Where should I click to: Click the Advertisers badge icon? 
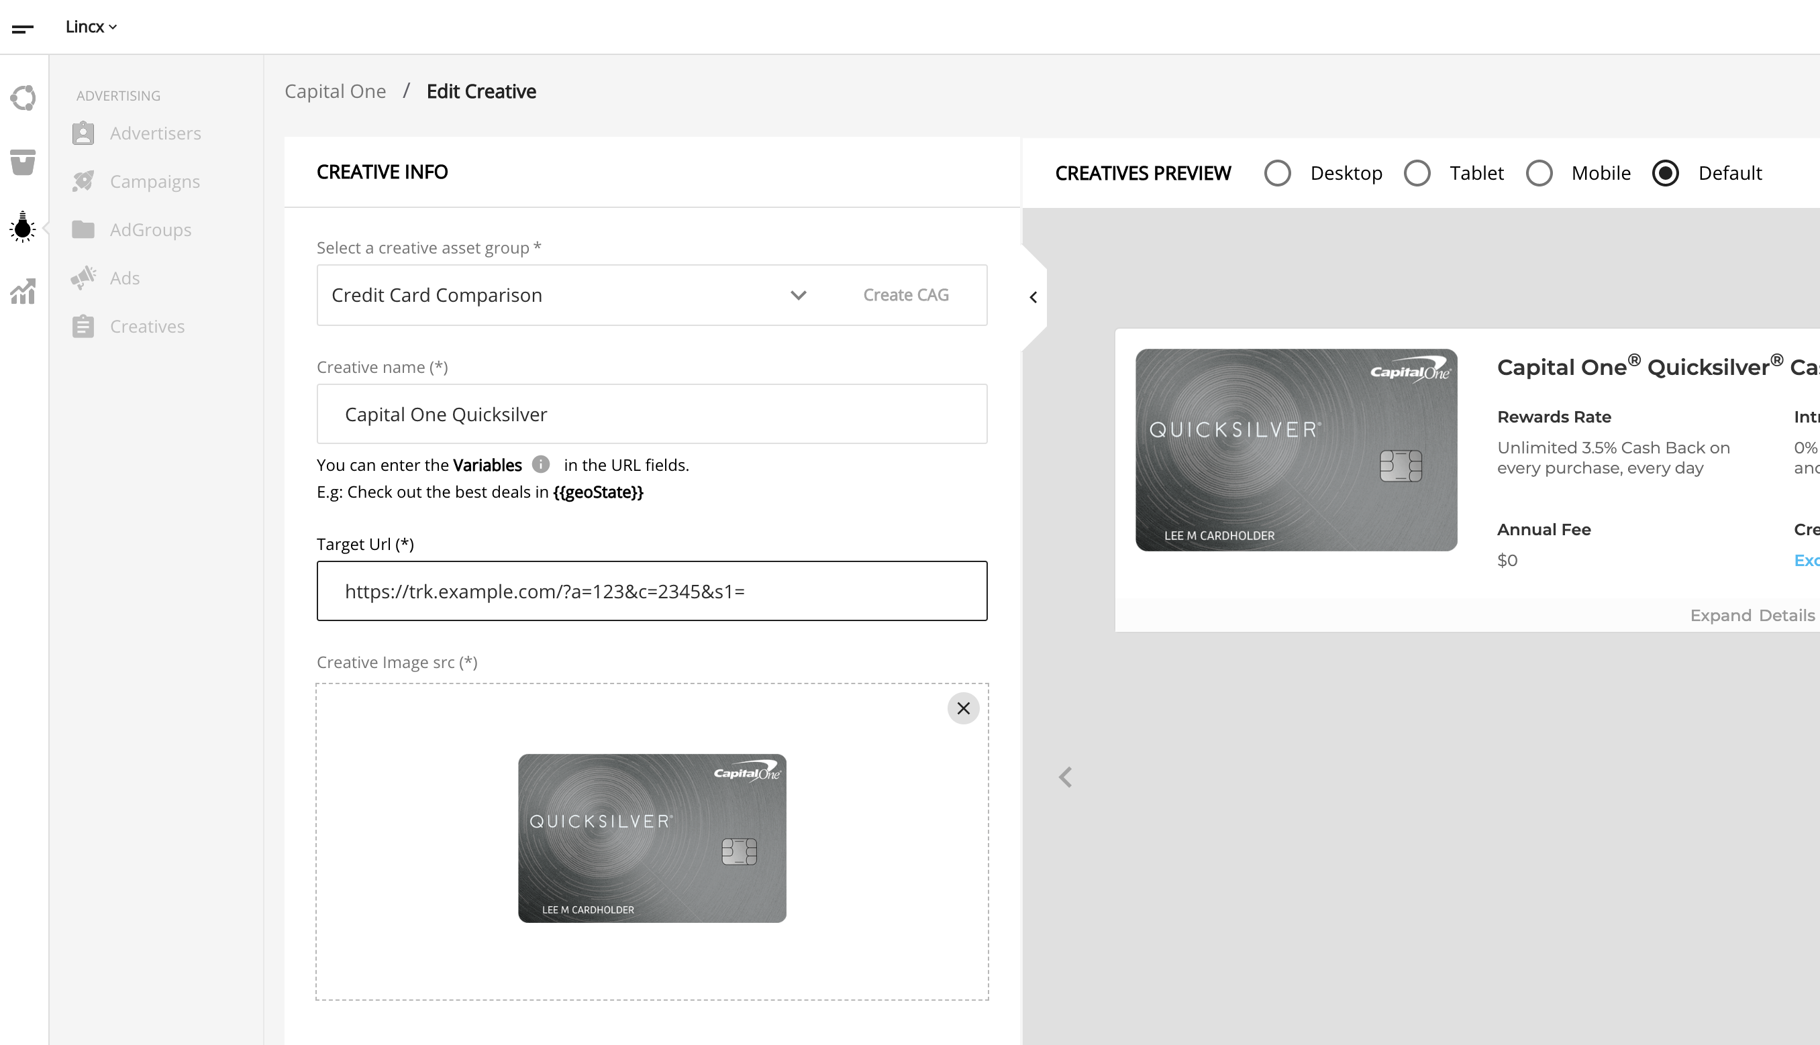(x=83, y=133)
